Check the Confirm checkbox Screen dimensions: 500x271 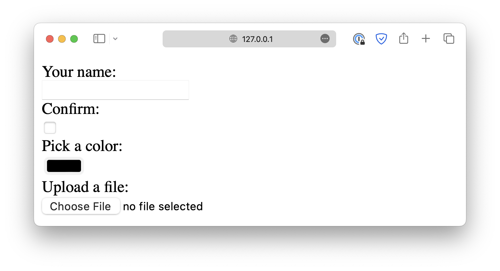(50, 128)
